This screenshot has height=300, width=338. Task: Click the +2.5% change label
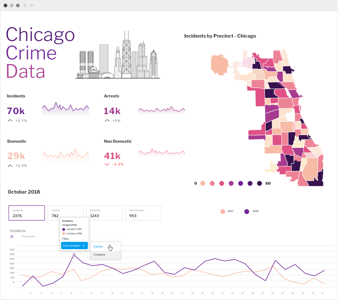coord(21,166)
